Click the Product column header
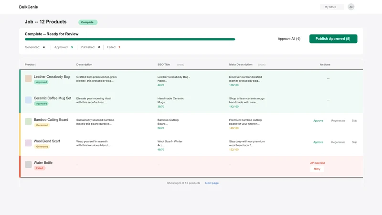 30,64
